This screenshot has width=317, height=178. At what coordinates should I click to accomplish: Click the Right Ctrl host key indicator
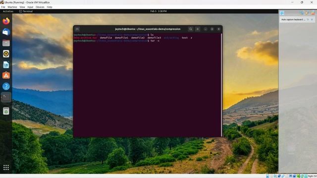(313, 176)
